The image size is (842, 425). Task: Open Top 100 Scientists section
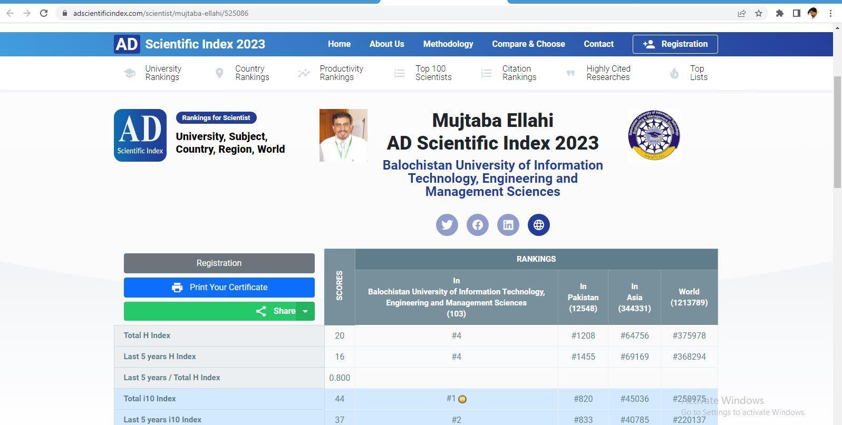click(x=433, y=73)
